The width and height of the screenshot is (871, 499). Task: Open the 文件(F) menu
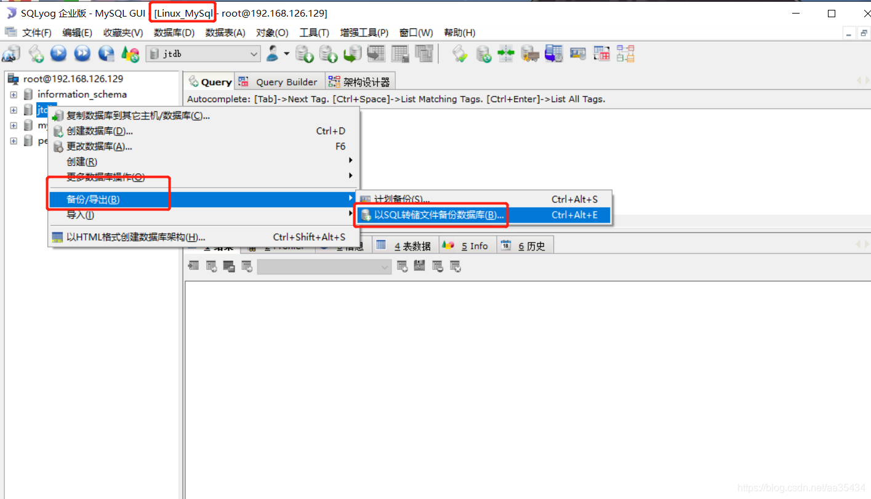37,33
